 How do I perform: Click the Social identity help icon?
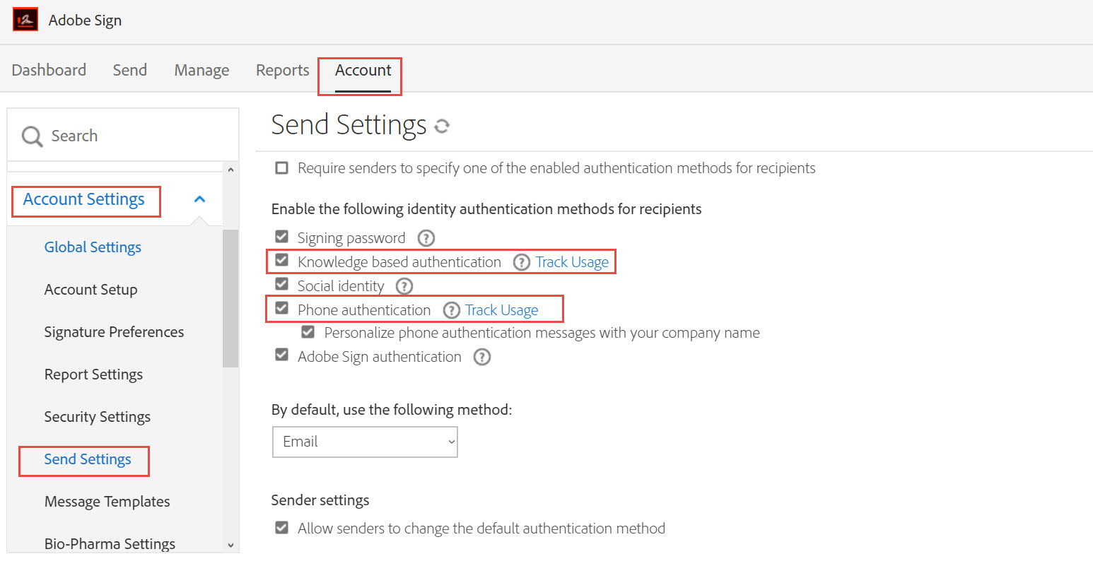coord(404,286)
